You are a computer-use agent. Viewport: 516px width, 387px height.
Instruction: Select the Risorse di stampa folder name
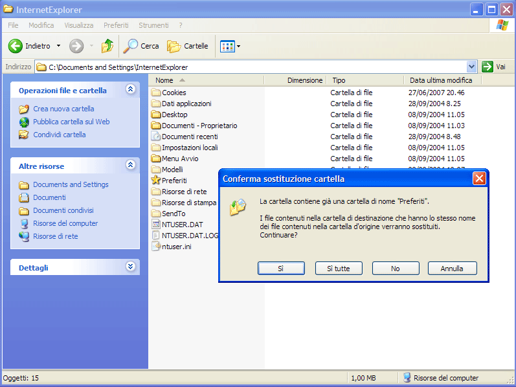(x=189, y=203)
